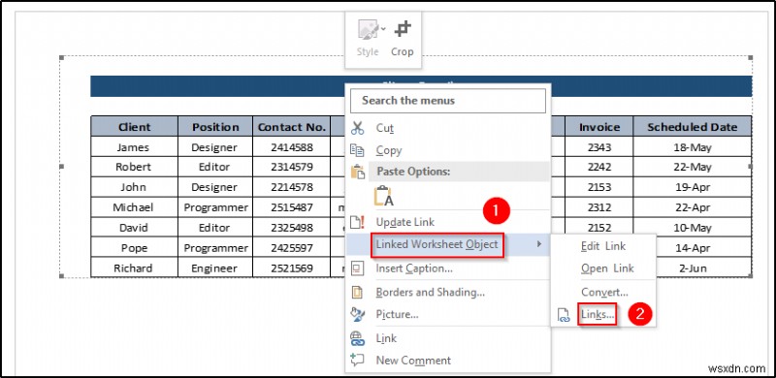Click the Picture format icon

point(357,314)
